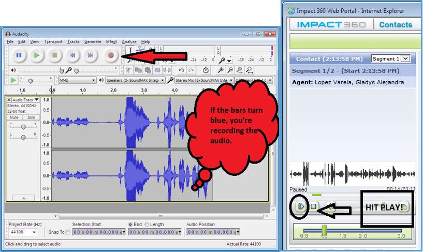Enable the Snap To checkbox
This screenshot has height=252, width=423.
68,232
